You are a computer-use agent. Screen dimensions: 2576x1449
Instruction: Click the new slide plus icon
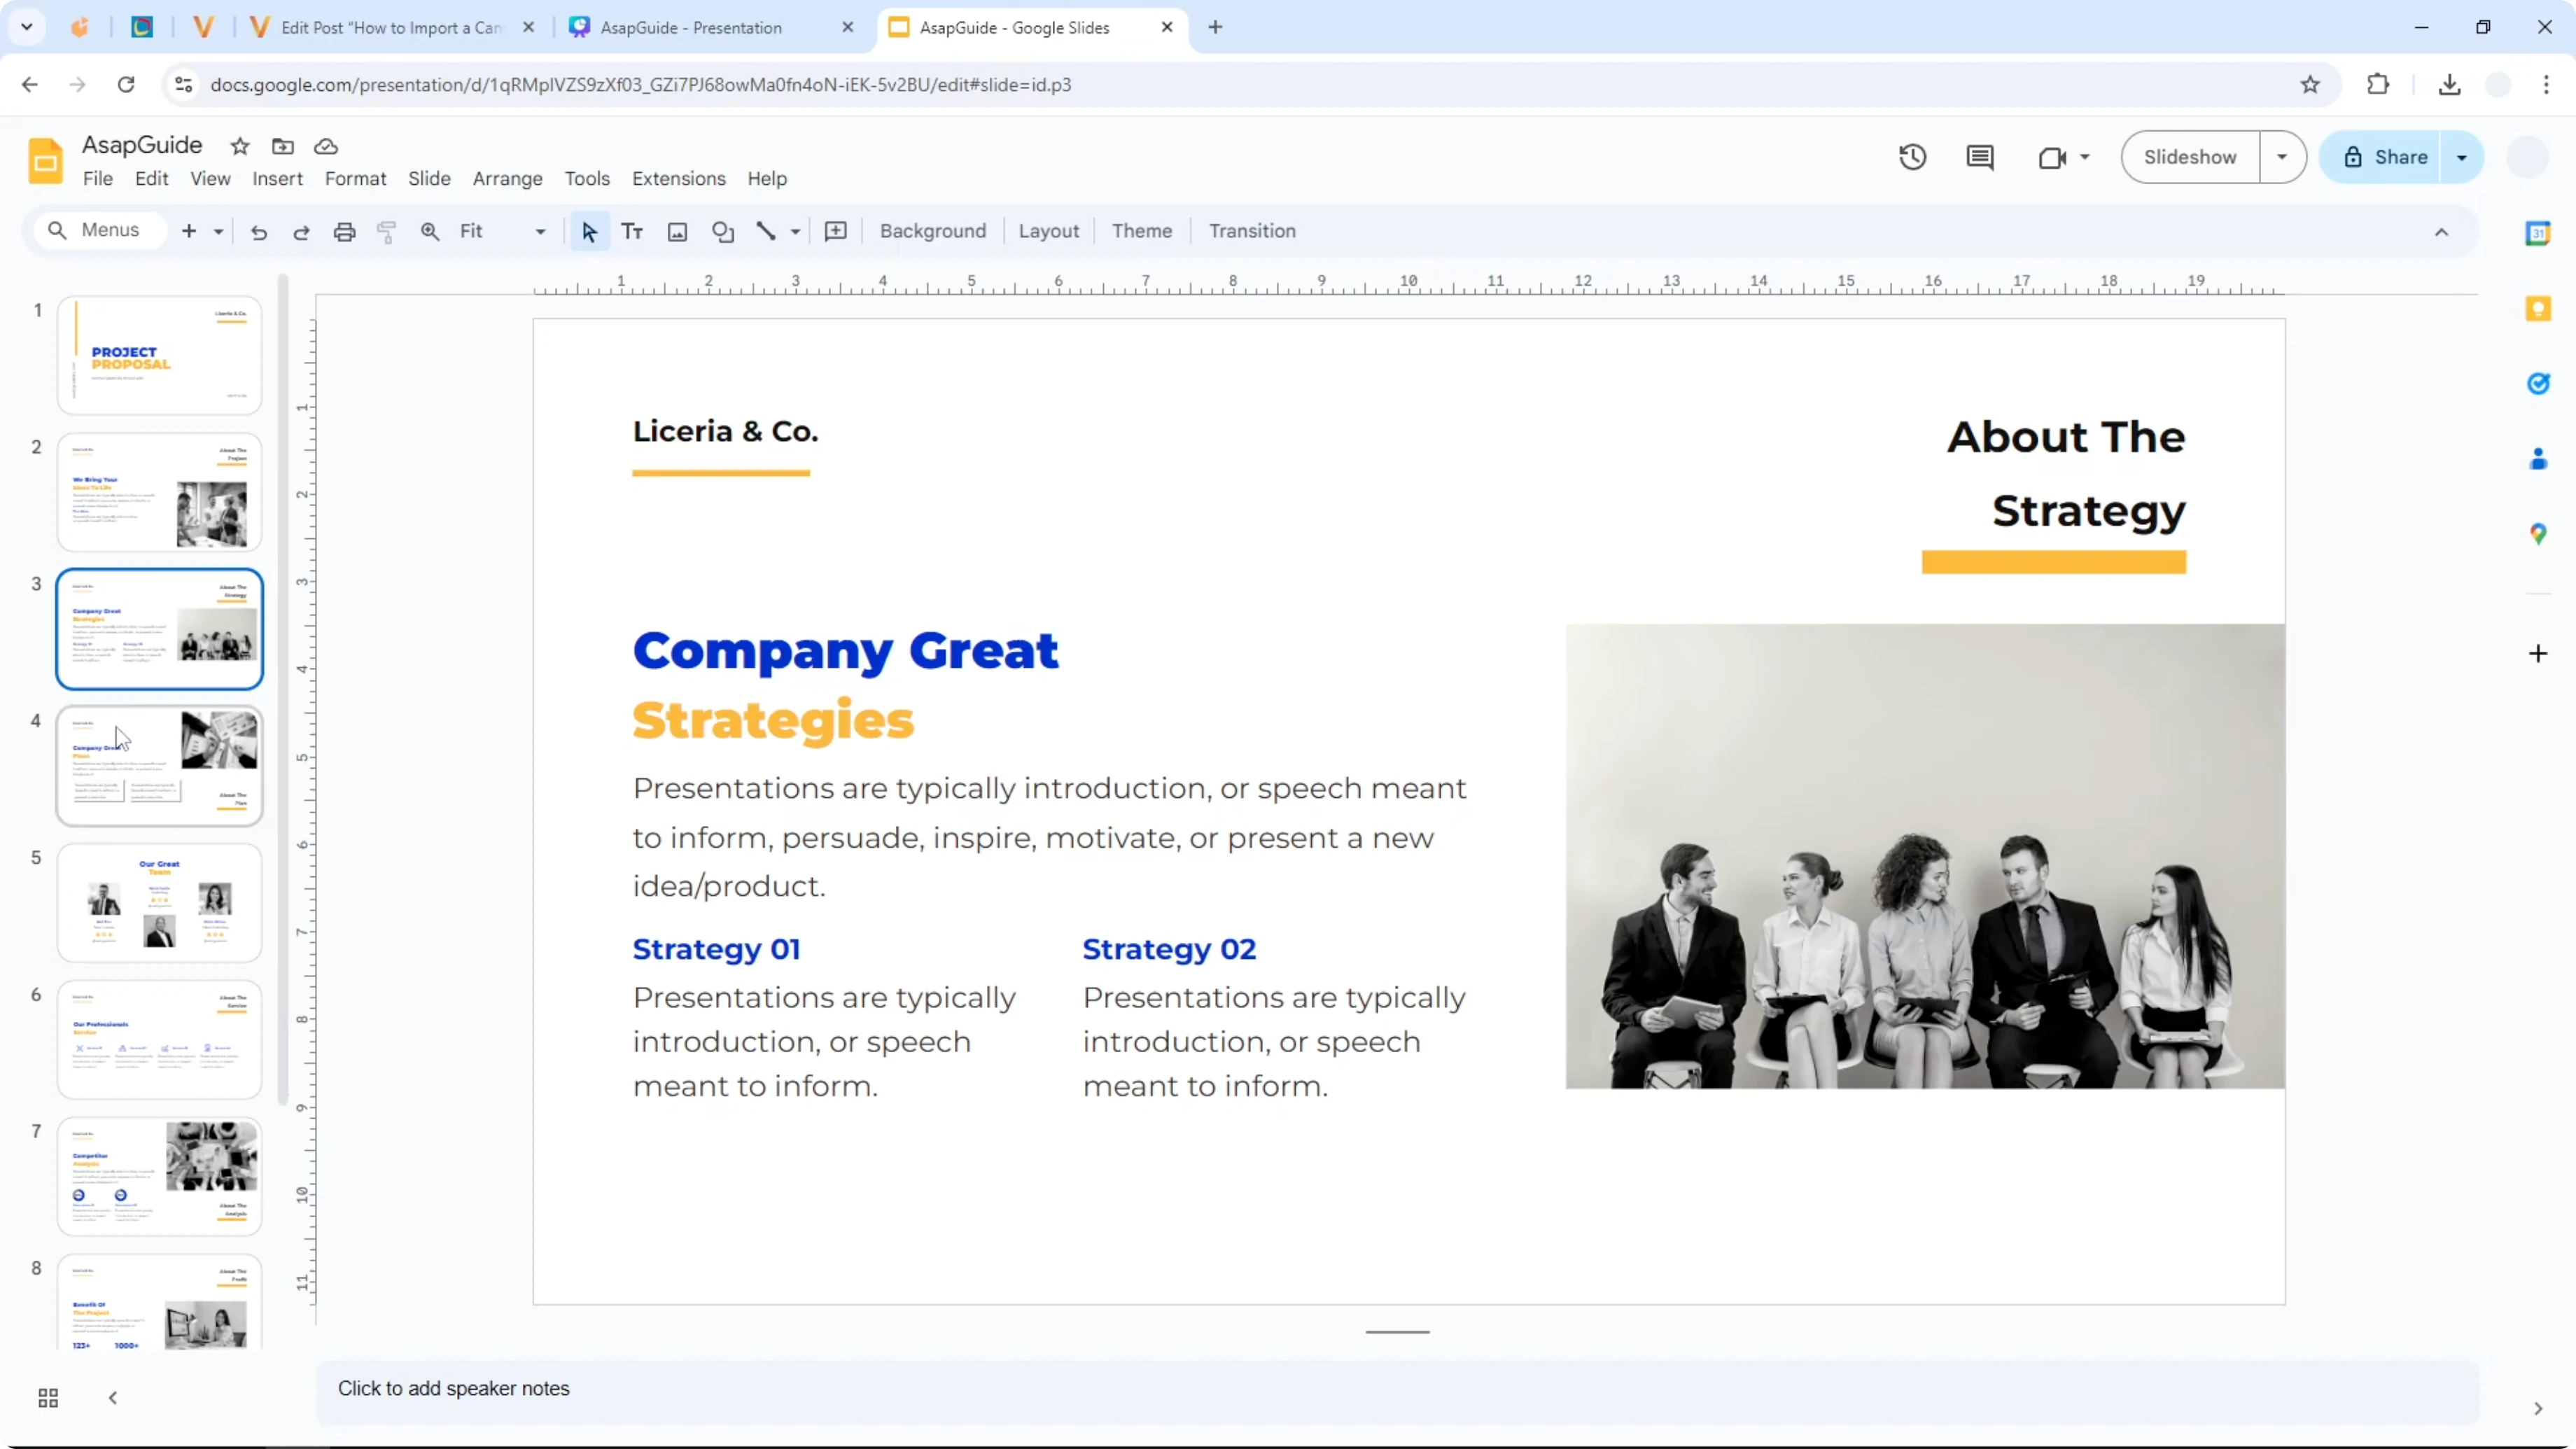189,231
